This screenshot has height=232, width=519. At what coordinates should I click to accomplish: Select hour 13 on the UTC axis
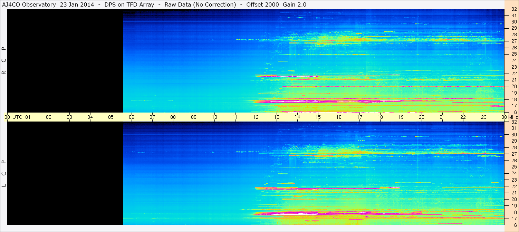pos(277,117)
